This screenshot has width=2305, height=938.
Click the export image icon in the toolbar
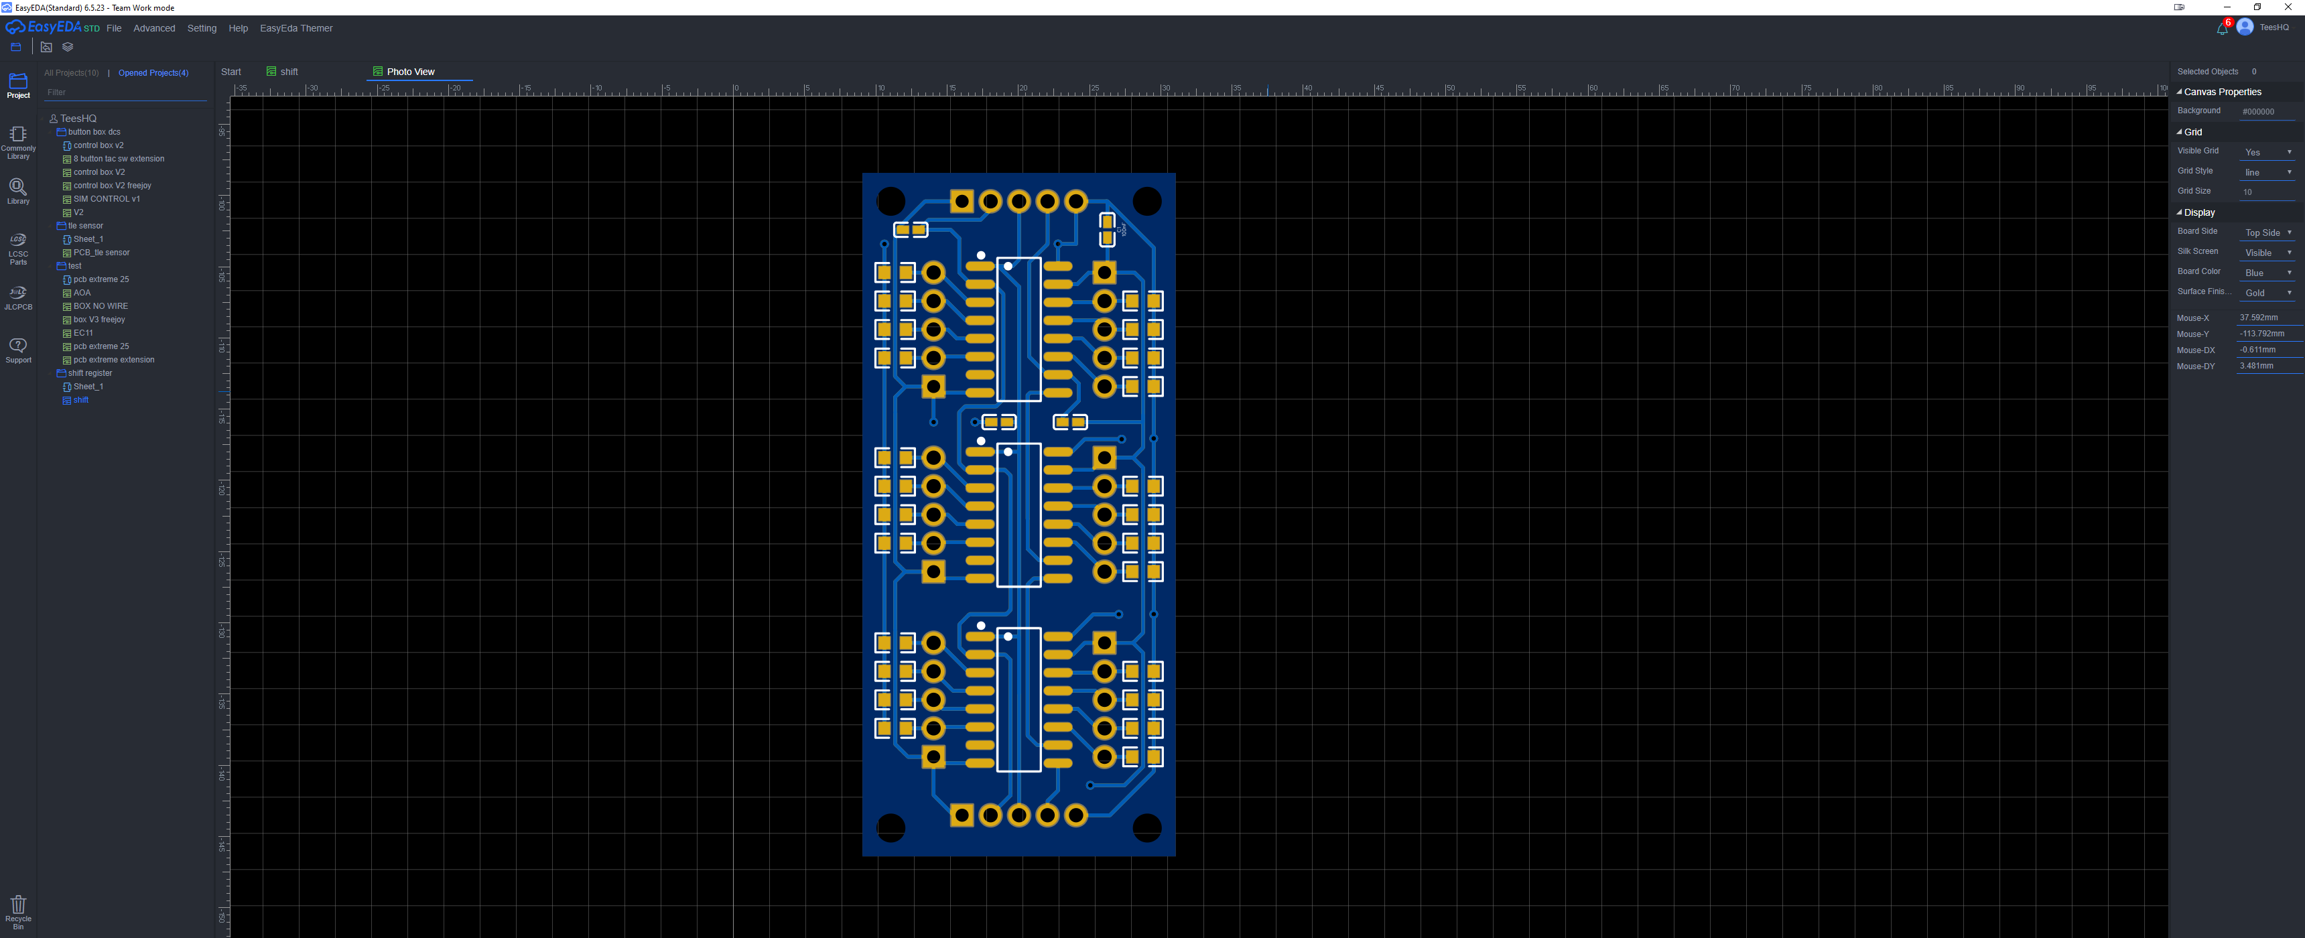pyautogui.click(x=46, y=46)
